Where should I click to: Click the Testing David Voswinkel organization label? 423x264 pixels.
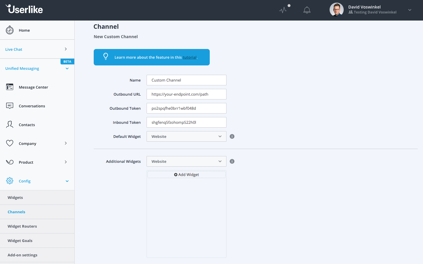pos(375,12)
